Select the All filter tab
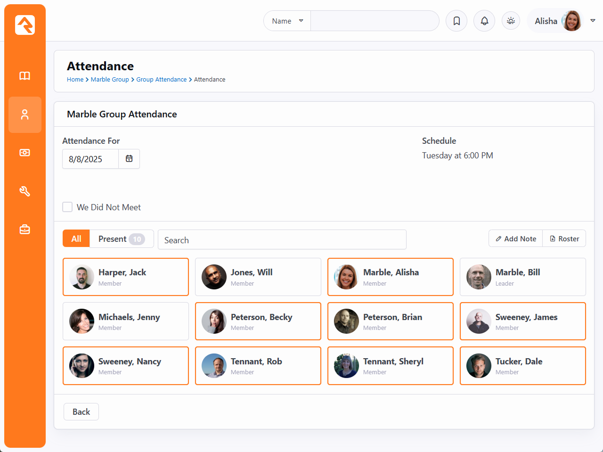 pyautogui.click(x=76, y=239)
